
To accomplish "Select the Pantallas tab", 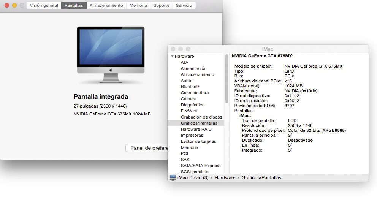I will pyautogui.click(x=74, y=5).
